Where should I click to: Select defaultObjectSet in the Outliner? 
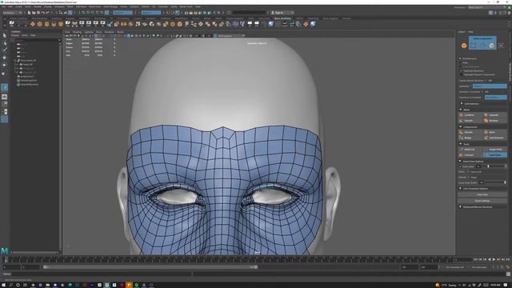[x=30, y=84]
